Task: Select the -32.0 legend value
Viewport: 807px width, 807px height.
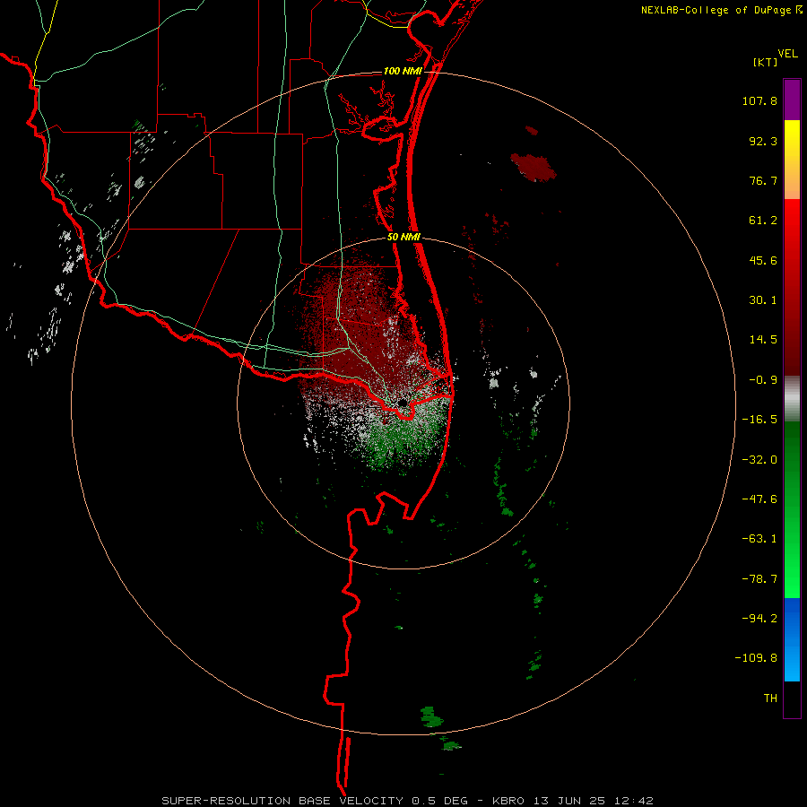Action: tap(759, 460)
